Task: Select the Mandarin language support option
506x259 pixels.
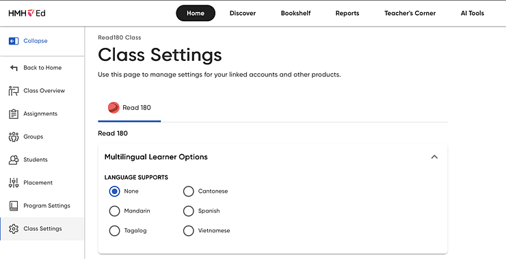Action: click(115, 211)
